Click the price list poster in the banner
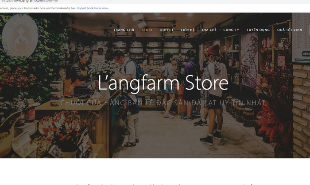The image size is (310, 185). pyautogui.click(x=301, y=38)
